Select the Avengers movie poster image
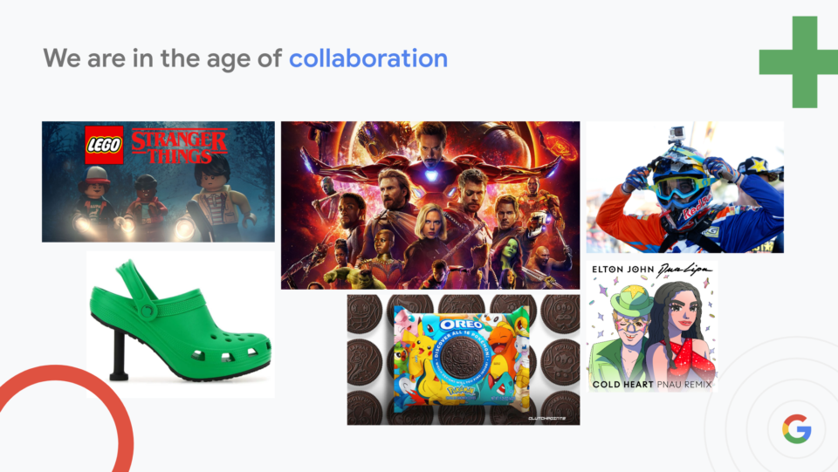 [430, 205]
